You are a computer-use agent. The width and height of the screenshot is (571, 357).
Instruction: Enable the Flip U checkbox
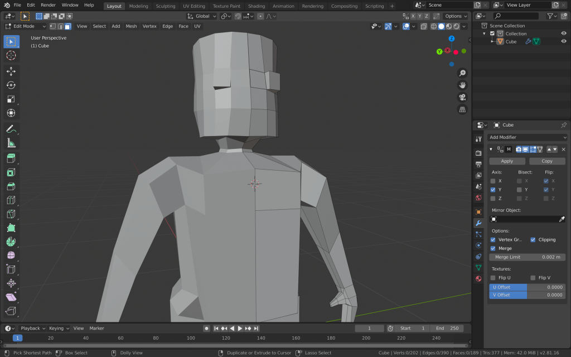pos(493,278)
